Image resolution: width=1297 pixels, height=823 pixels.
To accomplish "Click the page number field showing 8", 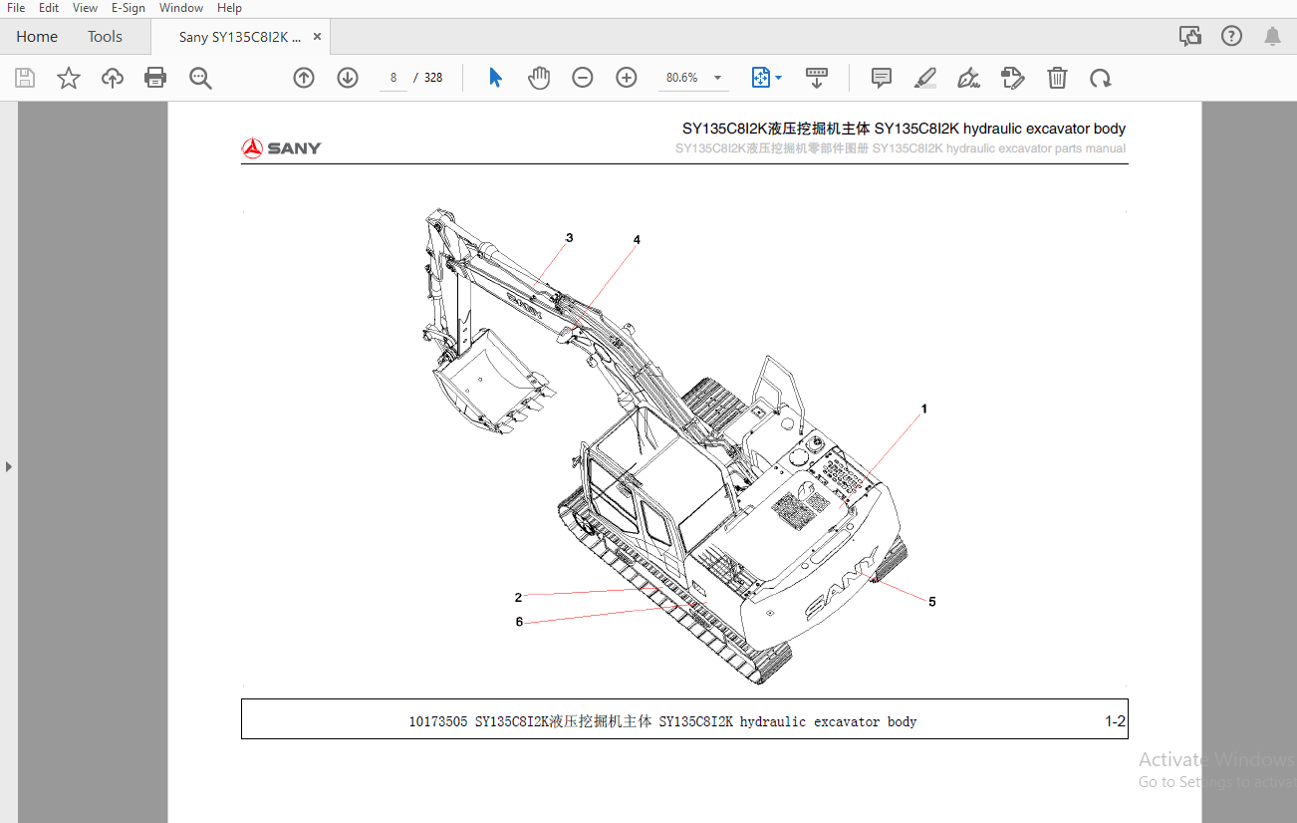I will pos(393,78).
